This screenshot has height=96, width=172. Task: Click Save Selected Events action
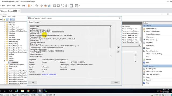click(x=153, y=74)
